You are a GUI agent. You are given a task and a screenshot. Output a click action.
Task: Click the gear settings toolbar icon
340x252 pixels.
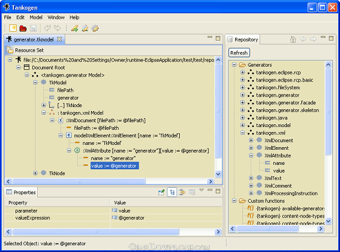pos(95,28)
